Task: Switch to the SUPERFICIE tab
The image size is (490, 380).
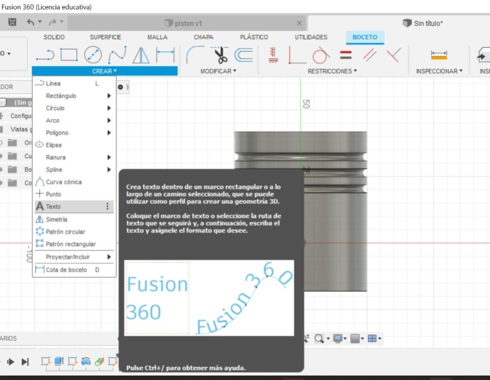Action: pos(105,37)
